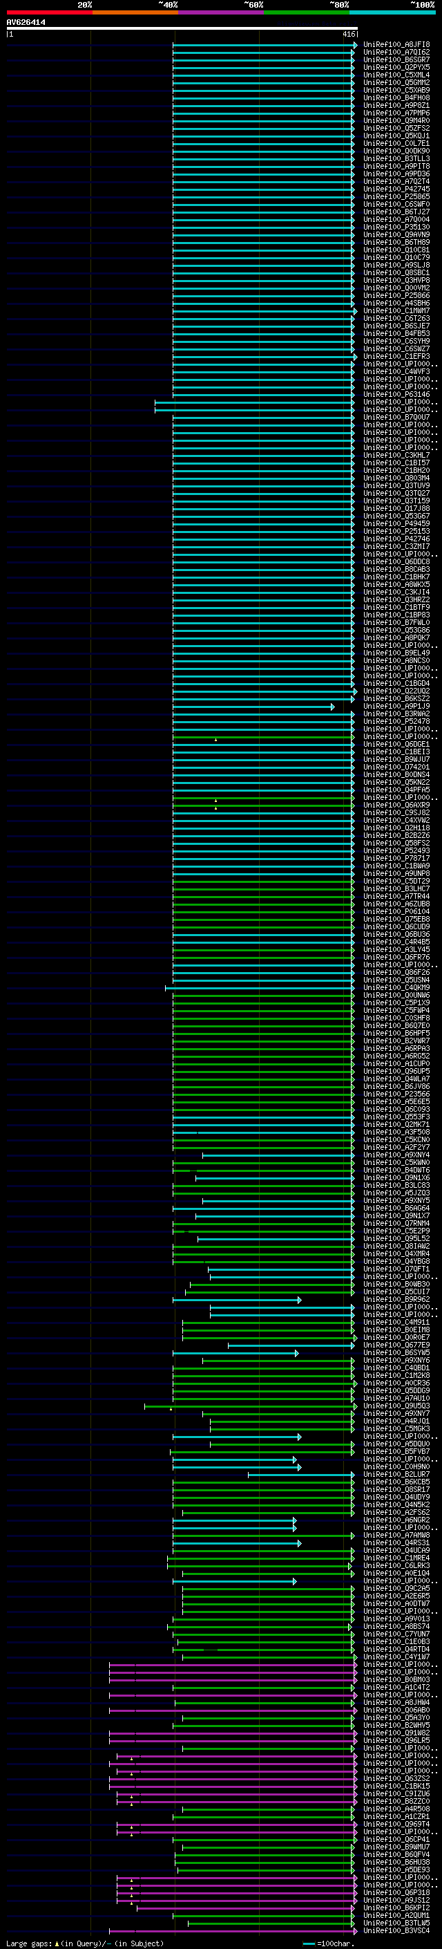Select hit label UniRef100_P52493

click(x=396, y=850)
